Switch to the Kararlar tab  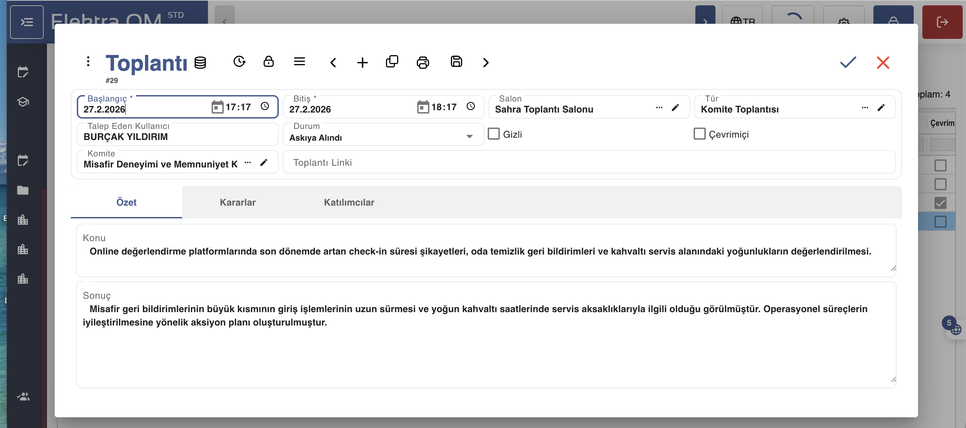click(x=237, y=202)
